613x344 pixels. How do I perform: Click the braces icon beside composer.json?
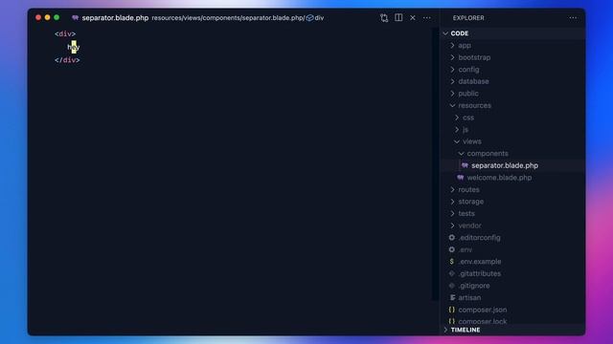tap(452, 310)
